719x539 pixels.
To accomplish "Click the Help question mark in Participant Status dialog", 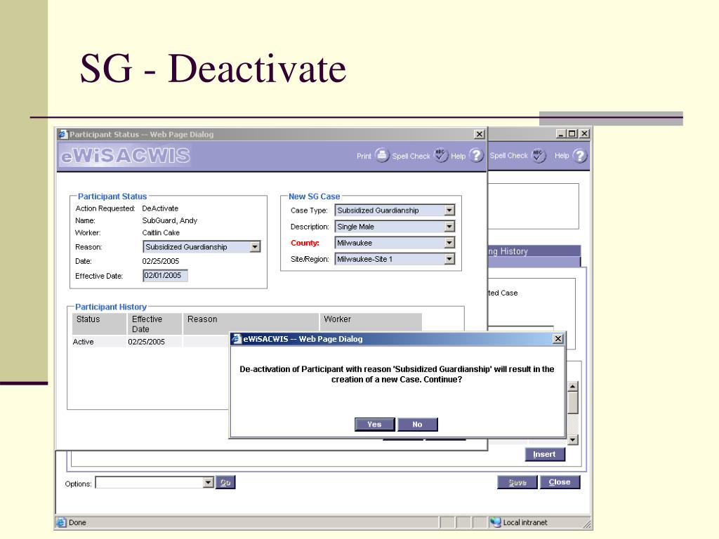I will [x=477, y=155].
